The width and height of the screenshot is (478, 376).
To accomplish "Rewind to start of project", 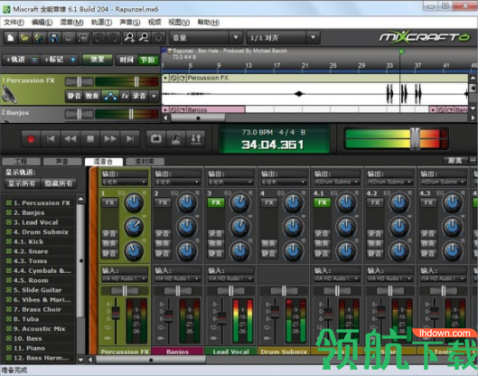I will [51, 139].
